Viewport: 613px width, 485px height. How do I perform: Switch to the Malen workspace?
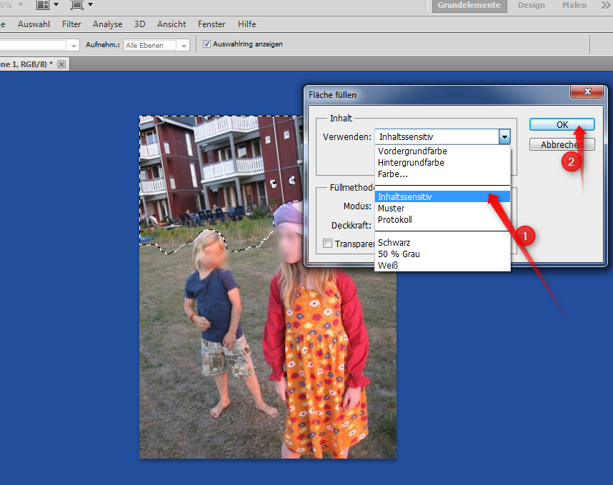(574, 5)
